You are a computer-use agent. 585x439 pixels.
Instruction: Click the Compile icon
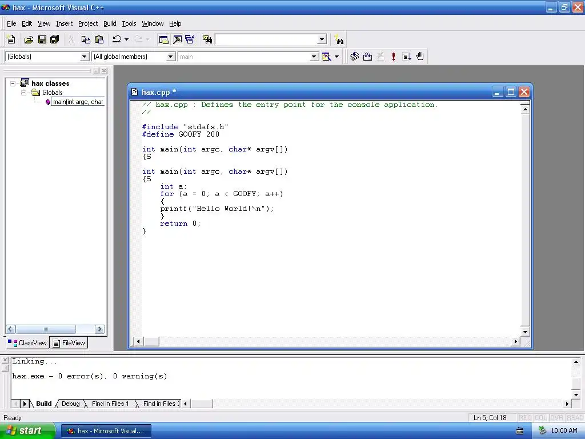click(354, 57)
